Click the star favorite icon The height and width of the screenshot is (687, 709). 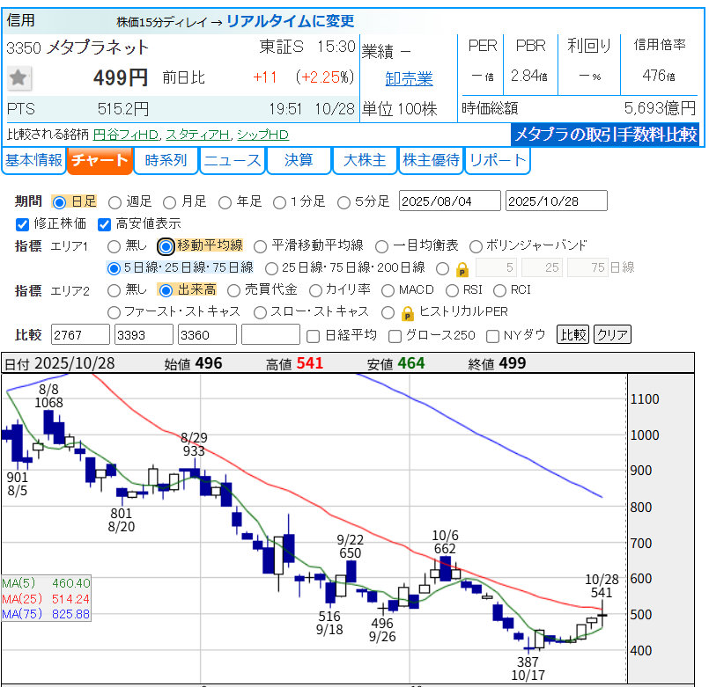click(20, 78)
